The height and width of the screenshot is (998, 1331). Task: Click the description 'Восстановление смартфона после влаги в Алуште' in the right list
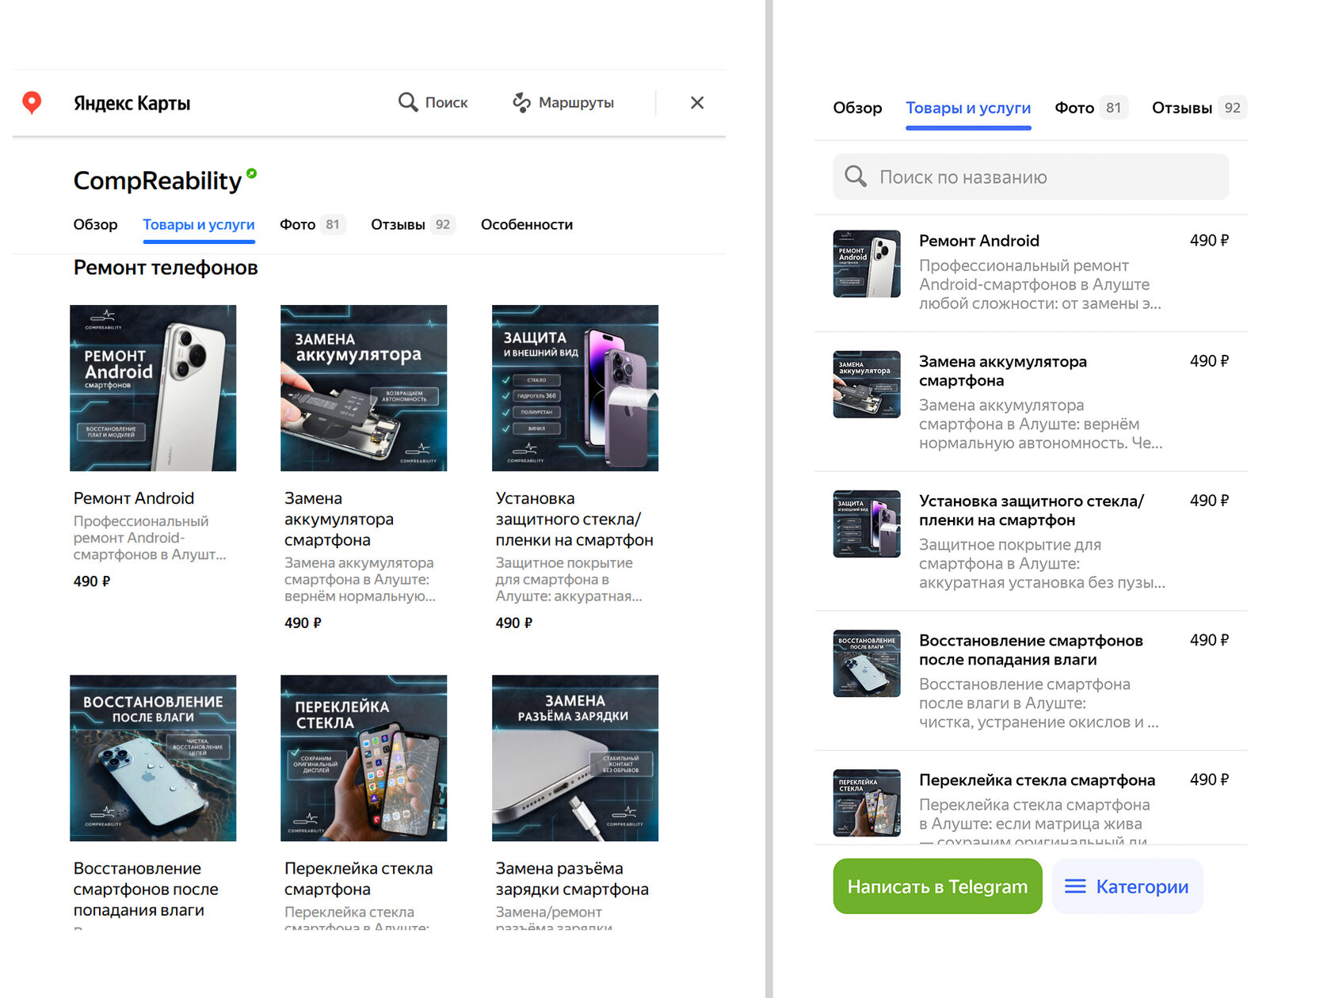tap(1039, 703)
